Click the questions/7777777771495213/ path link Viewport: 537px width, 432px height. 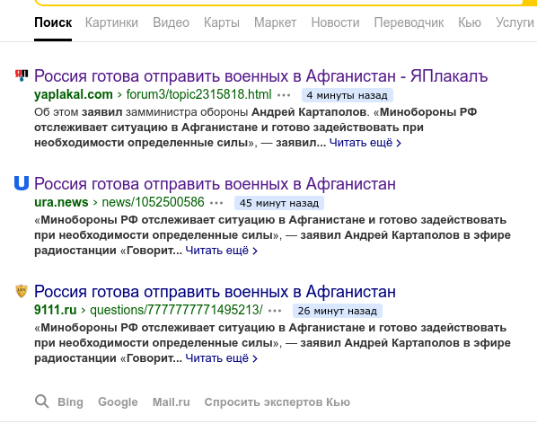(x=176, y=310)
